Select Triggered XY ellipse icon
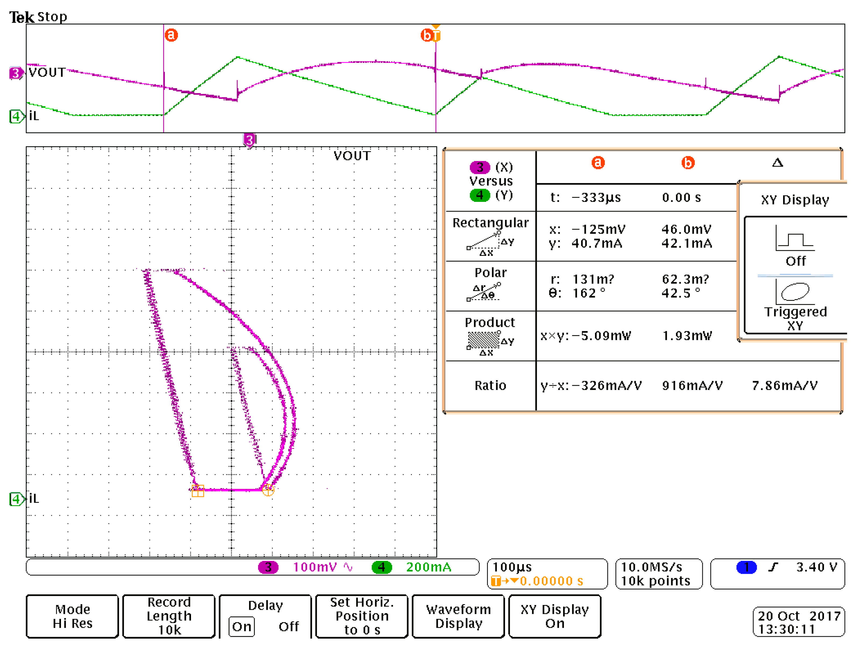Viewport: 857px width, 648px height. (795, 292)
